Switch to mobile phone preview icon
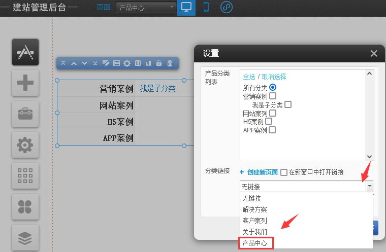The image size is (386, 252). tap(206, 8)
